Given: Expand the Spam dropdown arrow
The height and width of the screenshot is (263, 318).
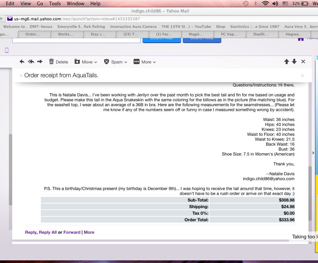Looking at the screenshot, I should [x=126, y=62].
